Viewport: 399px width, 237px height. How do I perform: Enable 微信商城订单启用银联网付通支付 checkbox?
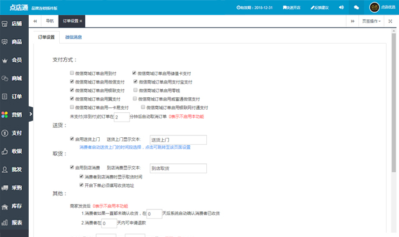coord(143,107)
